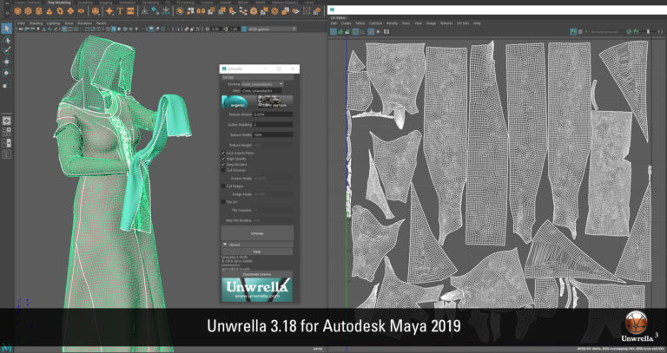Select the Scale tool in toolbox
Image resolution: width=667 pixels, height=353 pixels.
(x=5, y=85)
